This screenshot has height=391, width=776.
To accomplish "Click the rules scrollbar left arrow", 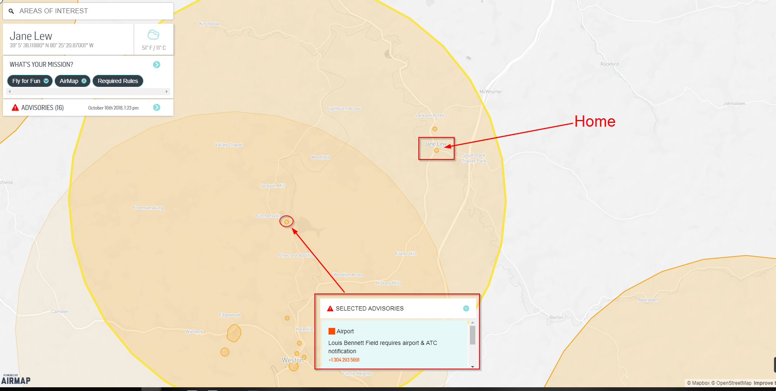I will tap(10, 91).
